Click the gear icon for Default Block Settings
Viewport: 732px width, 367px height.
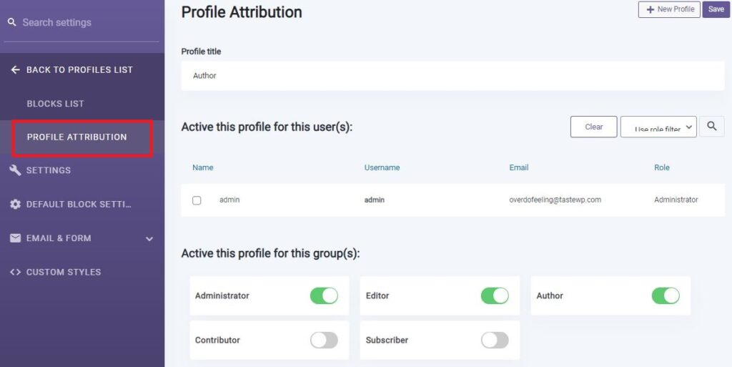[x=16, y=204]
